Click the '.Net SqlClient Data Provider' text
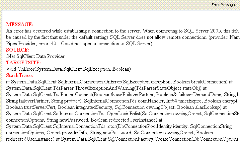This screenshot has height=142, width=240. pos(35,56)
